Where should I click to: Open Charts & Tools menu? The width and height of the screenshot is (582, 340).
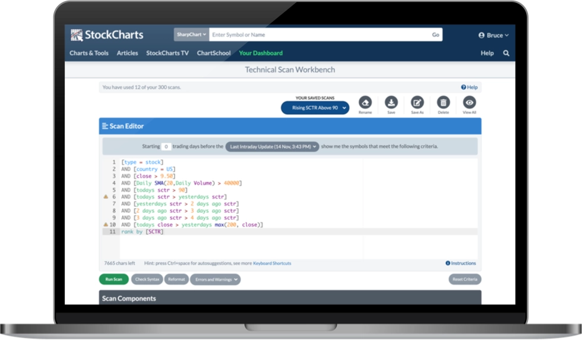89,53
